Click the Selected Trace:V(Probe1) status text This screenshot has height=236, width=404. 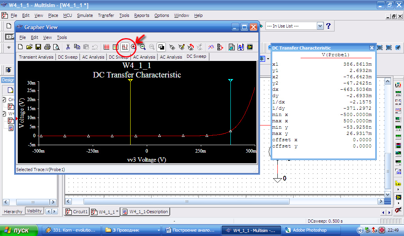[41, 170]
